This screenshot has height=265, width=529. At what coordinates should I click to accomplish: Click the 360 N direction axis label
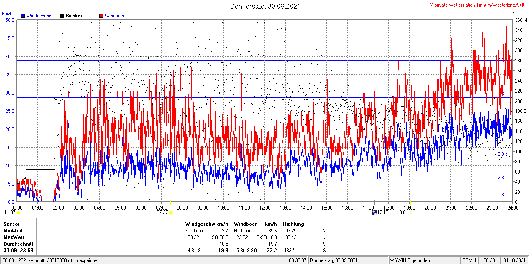point(520,20)
